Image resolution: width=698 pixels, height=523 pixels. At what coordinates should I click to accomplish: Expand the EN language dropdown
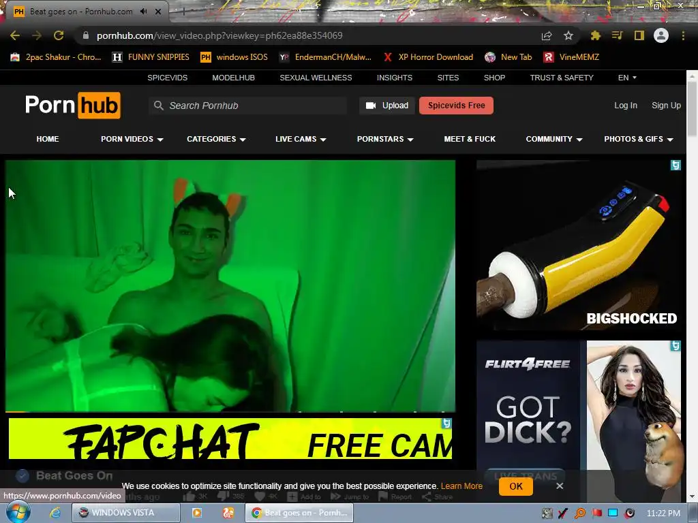[x=627, y=78]
